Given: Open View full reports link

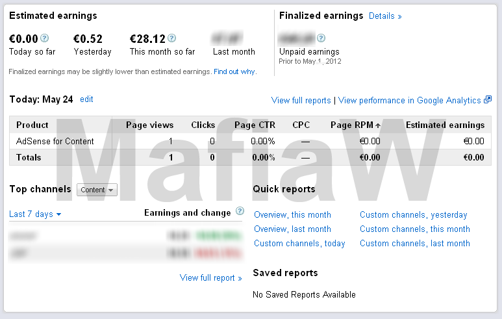Looking at the screenshot, I should (301, 101).
